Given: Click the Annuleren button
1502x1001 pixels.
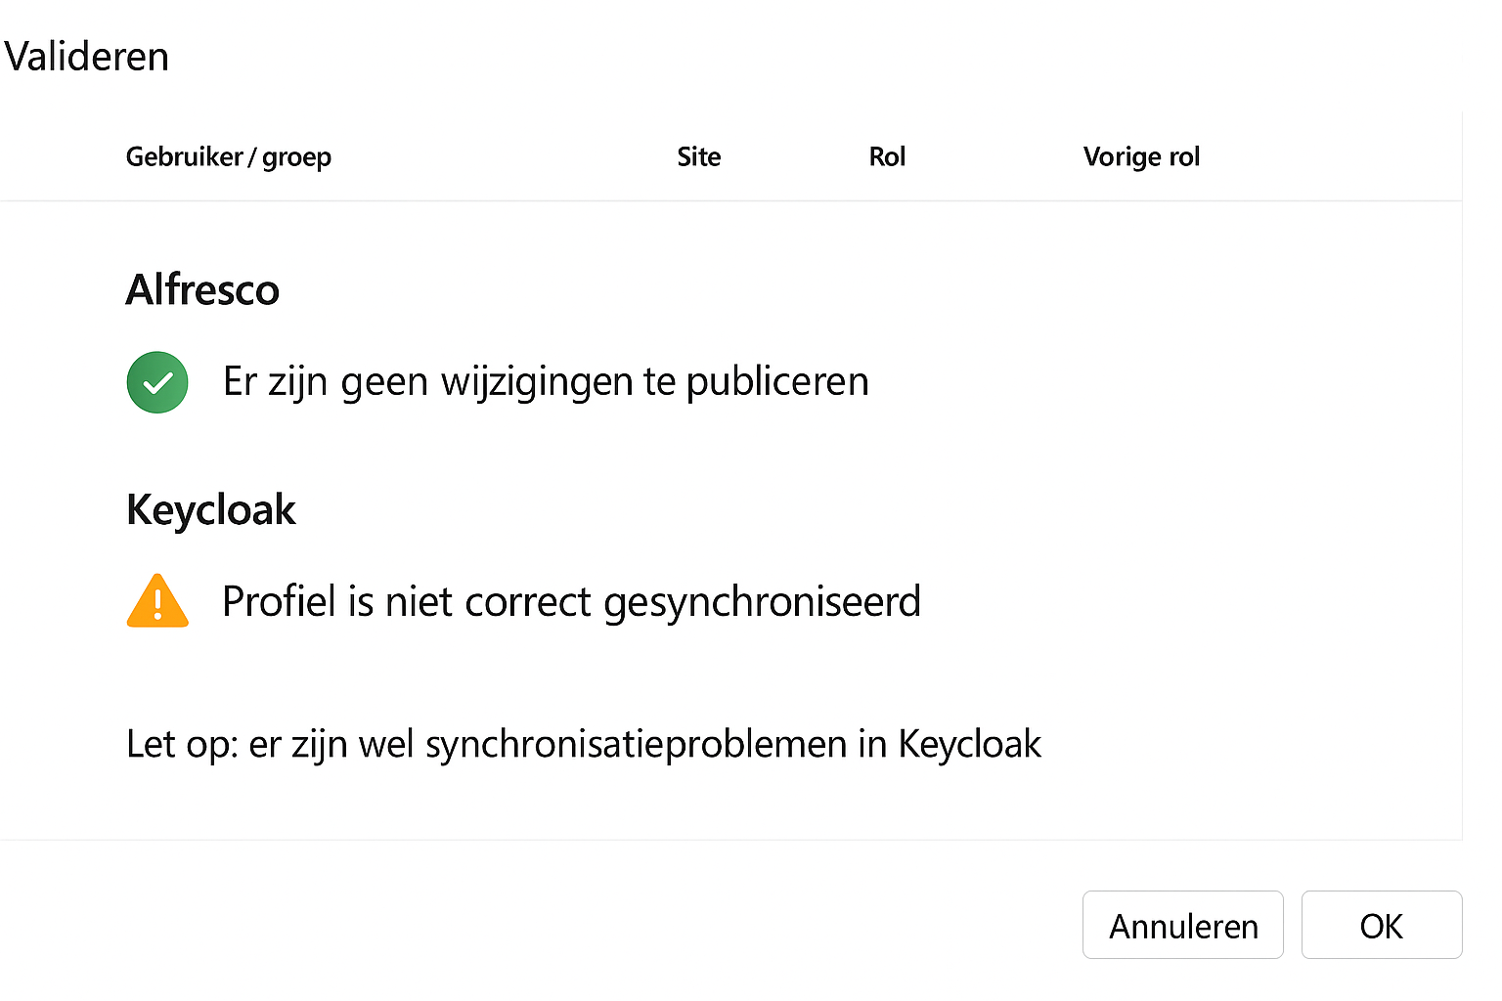Looking at the screenshot, I should click(1182, 925).
